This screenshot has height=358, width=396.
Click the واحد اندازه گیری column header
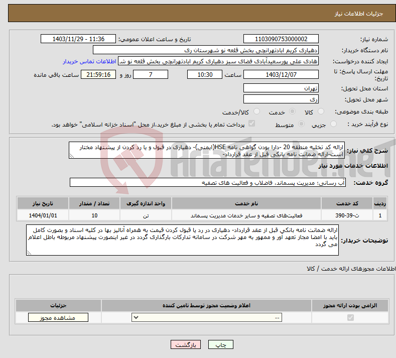pyautogui.click(x=146, y=203)
